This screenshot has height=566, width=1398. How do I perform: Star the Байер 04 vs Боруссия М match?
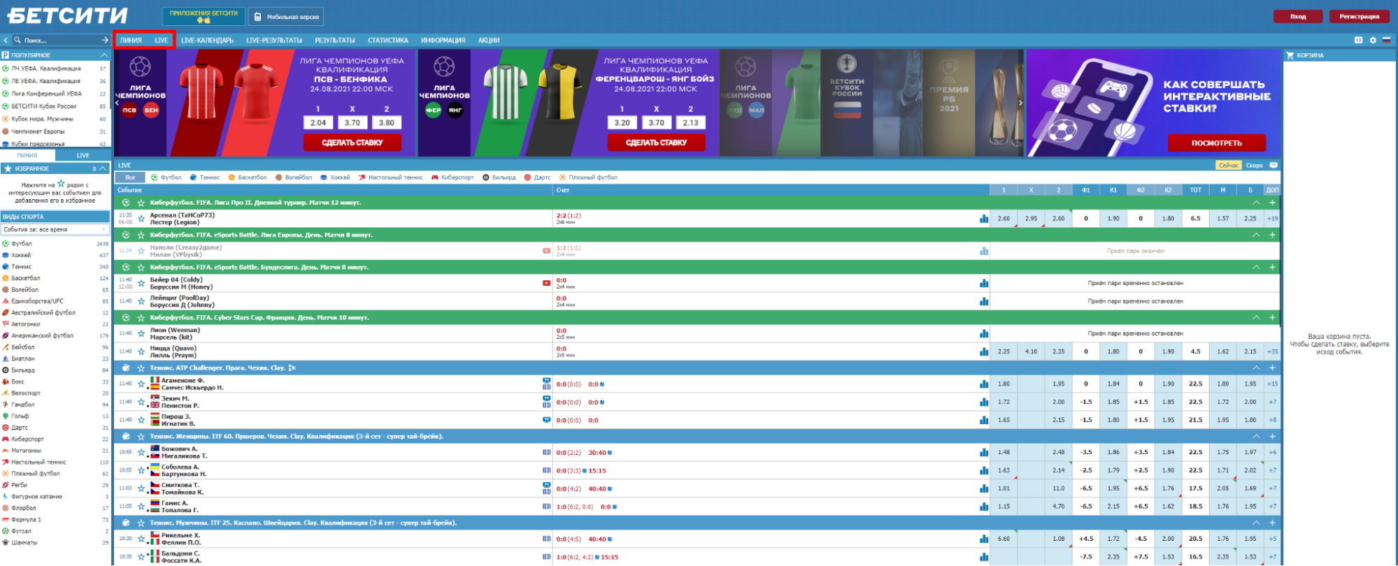[x=141, y=283]
